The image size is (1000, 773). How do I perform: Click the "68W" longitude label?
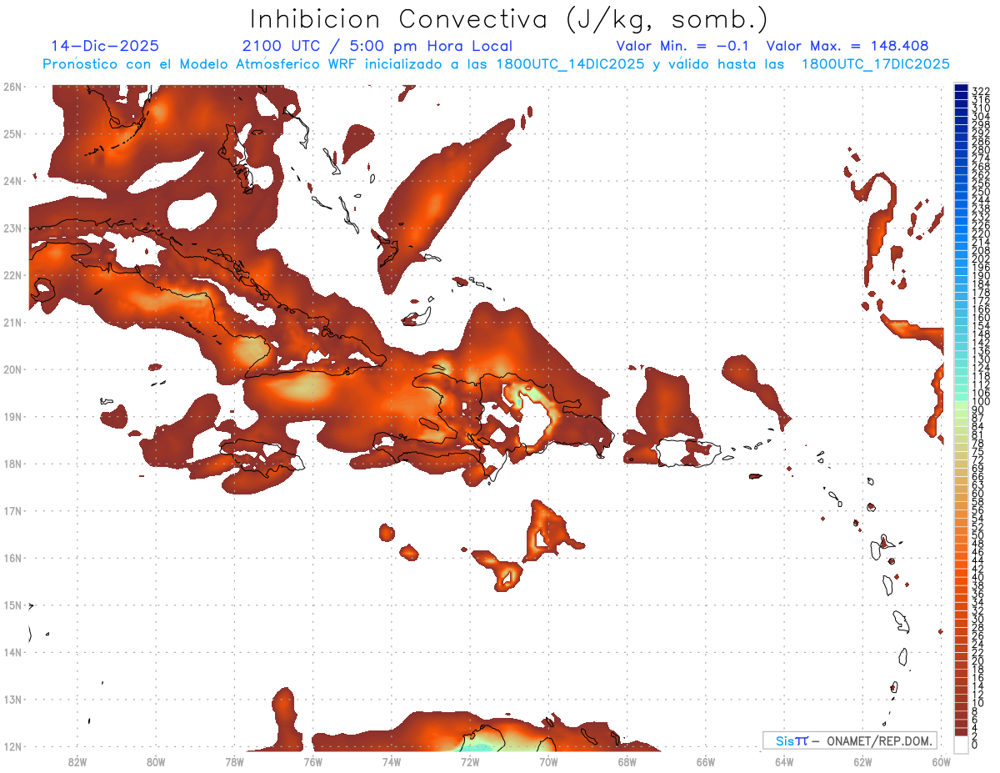tap(627, 762)
